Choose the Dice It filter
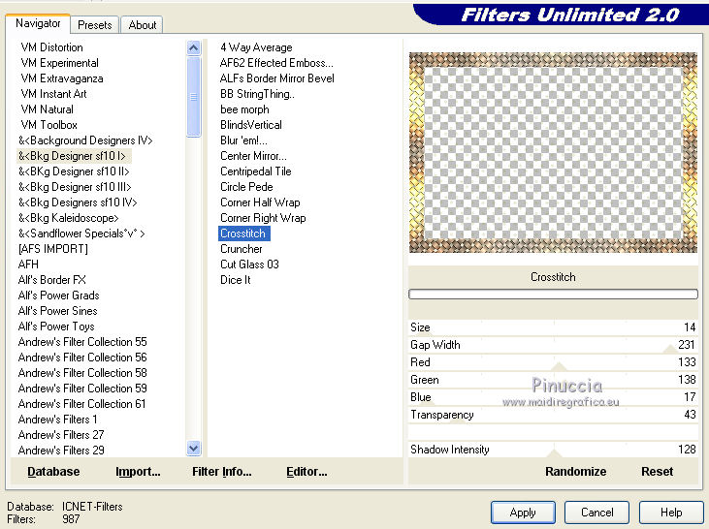The width and height of the screenshot is (709, 529). pos(235,280)
